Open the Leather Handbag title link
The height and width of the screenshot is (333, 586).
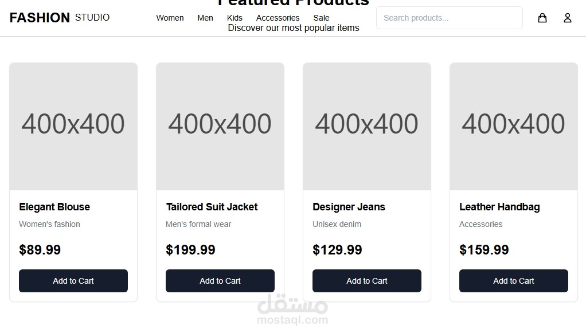pos(499,207)
